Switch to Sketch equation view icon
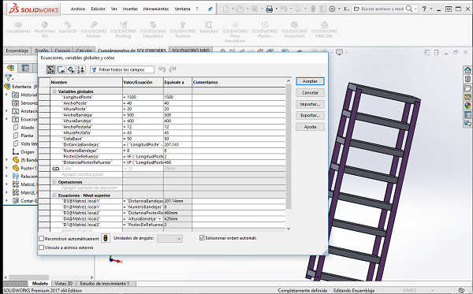The width and height of the screenshot is (473, 294). (x=61, y=69)
